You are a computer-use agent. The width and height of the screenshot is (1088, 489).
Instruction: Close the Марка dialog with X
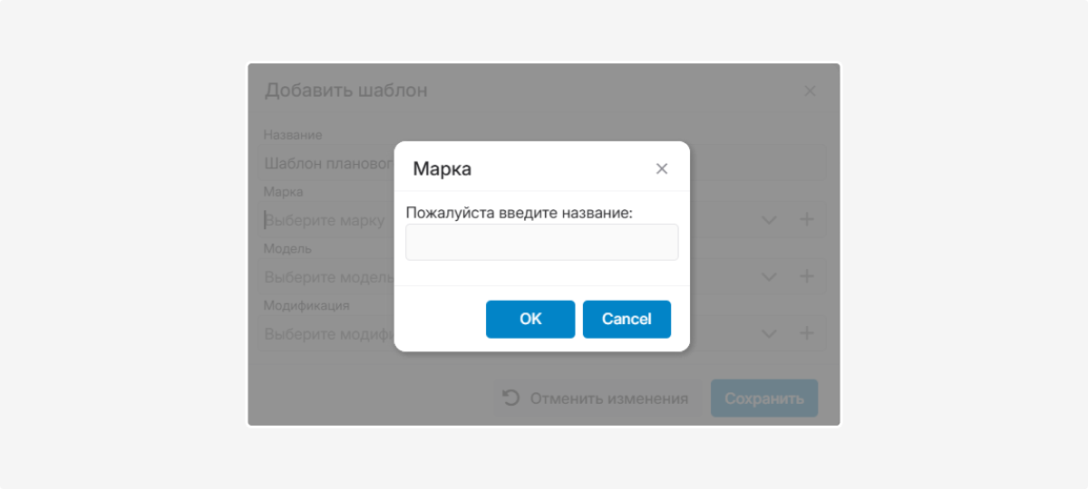(x=662, y=168)
